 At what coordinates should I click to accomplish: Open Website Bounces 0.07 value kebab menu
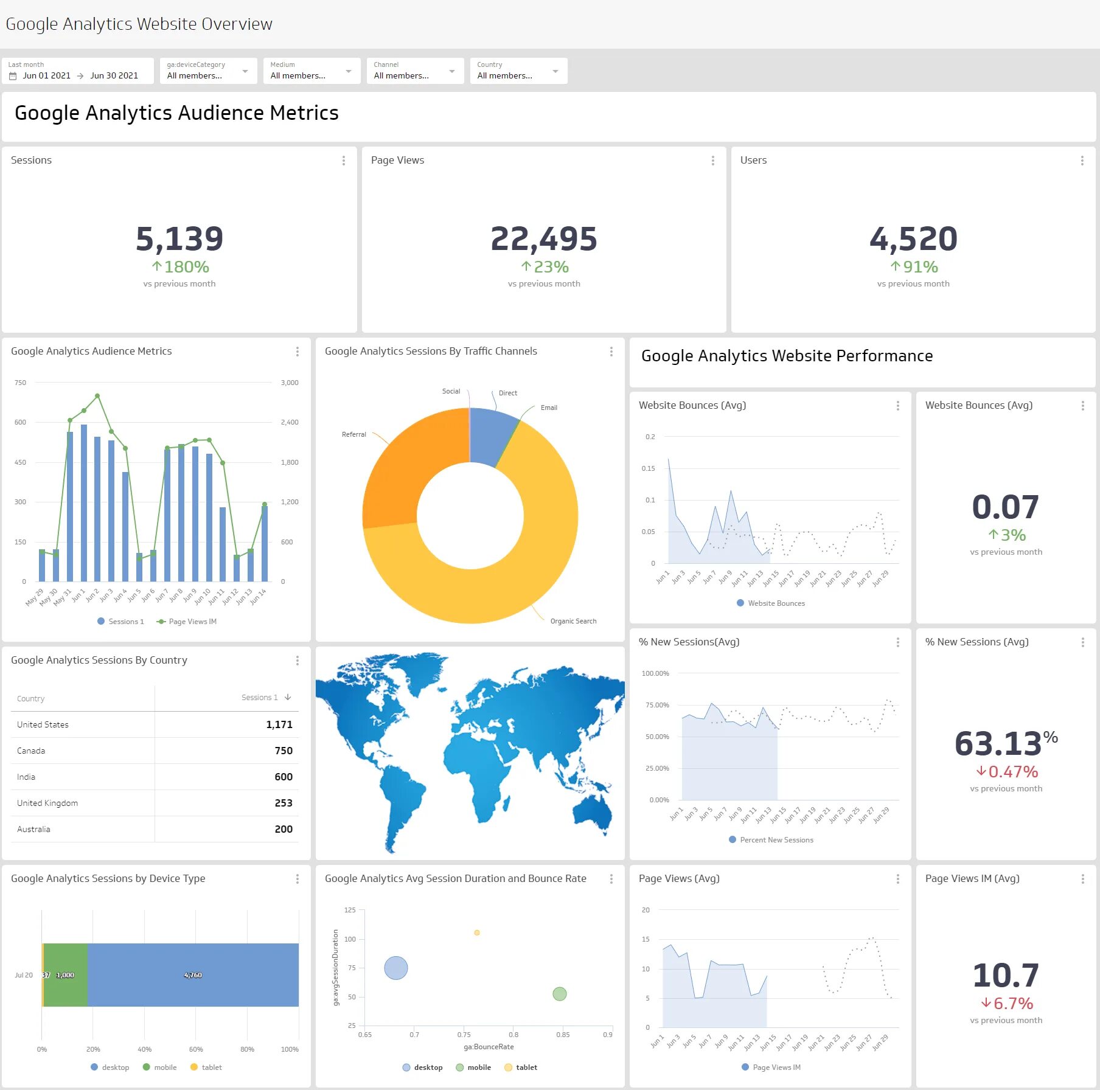(x=1083, y=406)
